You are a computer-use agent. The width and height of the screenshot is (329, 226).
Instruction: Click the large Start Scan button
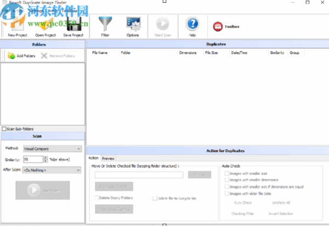(43, 190)
